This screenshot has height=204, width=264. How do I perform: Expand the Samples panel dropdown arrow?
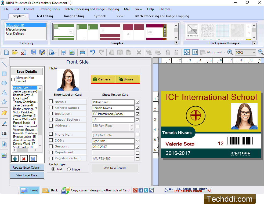(176, 43)
